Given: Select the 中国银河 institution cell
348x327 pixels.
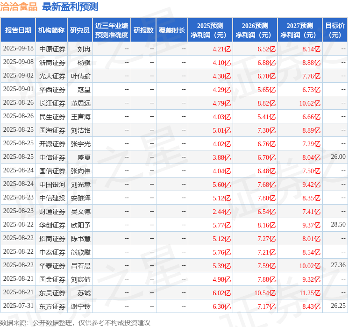Looking at the screenshot, I should (x=52, y=185).
